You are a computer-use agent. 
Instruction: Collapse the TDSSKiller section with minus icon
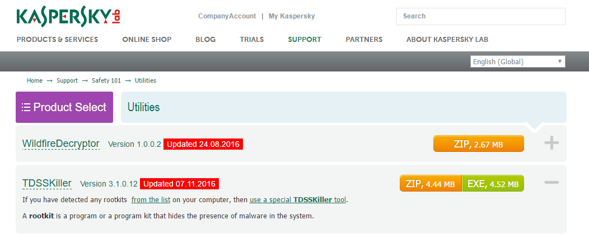pyautogui.click(x=551, y=183)
